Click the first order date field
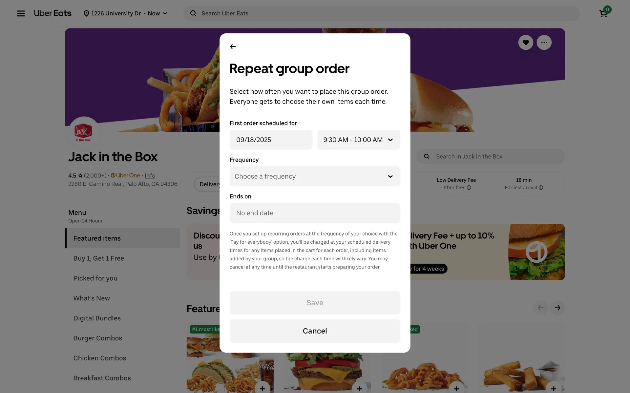Screen dimensions: 630x393 click(271, 140)
